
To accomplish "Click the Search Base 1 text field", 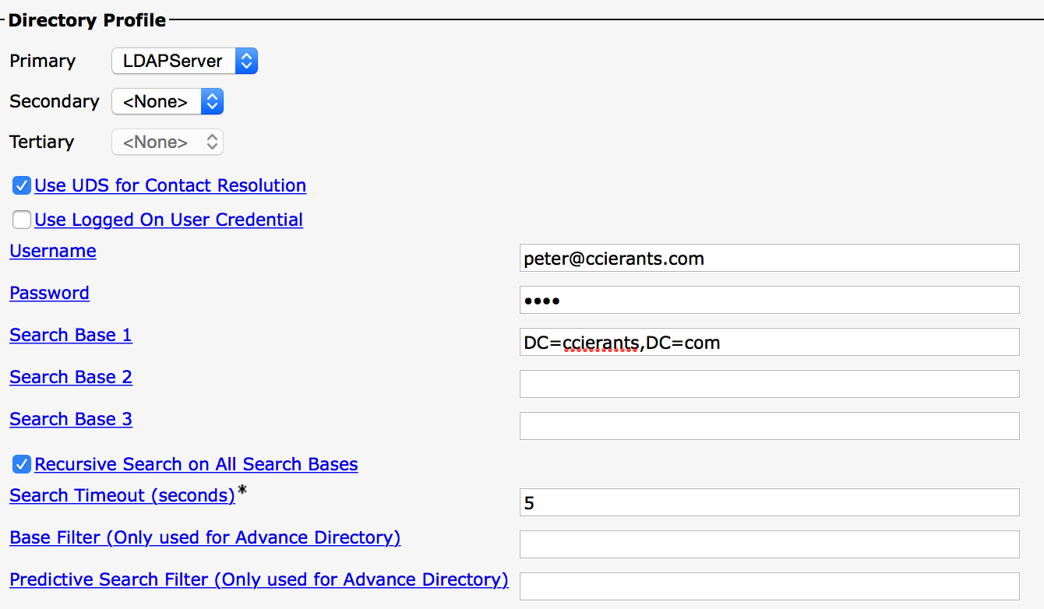I will (769, 342).
